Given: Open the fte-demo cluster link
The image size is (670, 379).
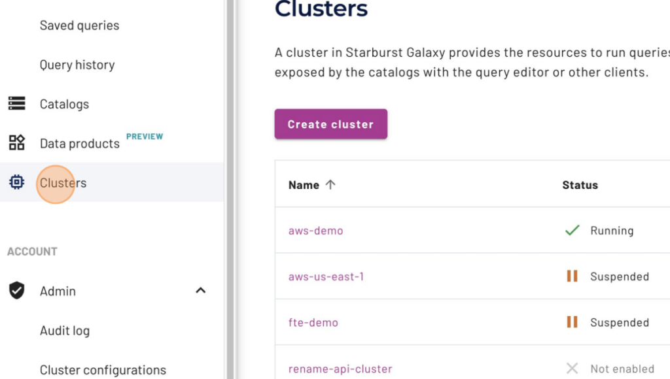Looking at the screenshot, I should [x=313, y=322].
